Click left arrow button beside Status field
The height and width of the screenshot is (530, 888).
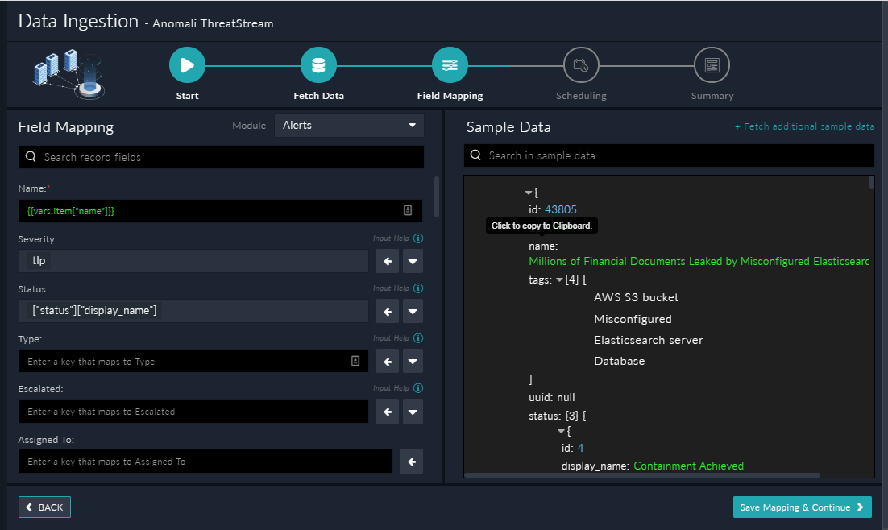click(388, 312)
